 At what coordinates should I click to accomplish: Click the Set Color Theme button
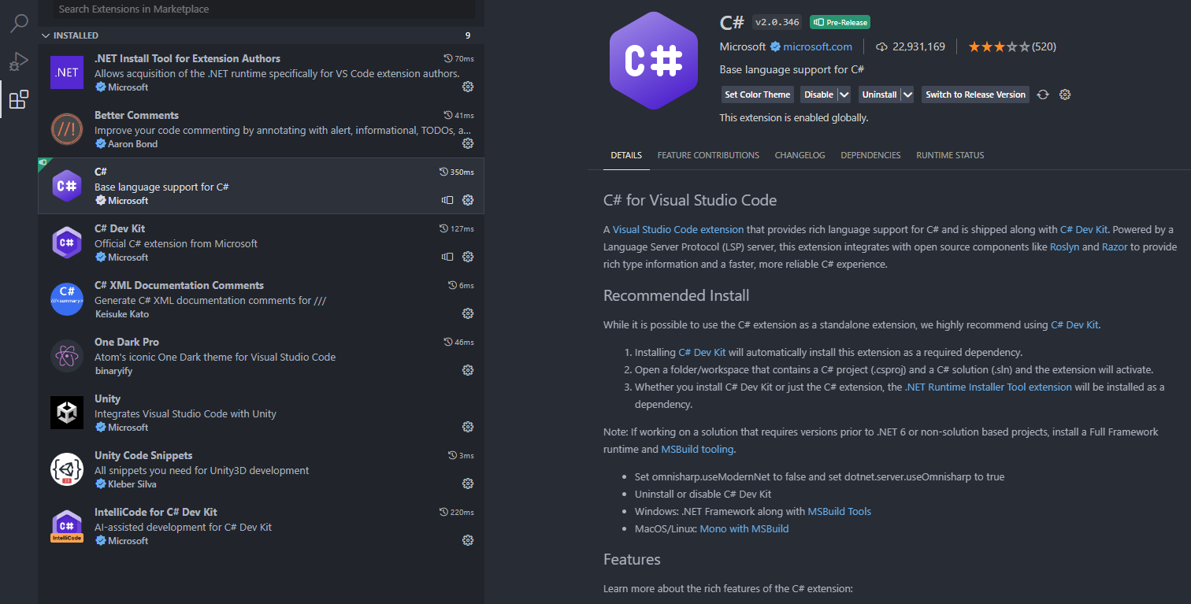[x=757, y=94]
